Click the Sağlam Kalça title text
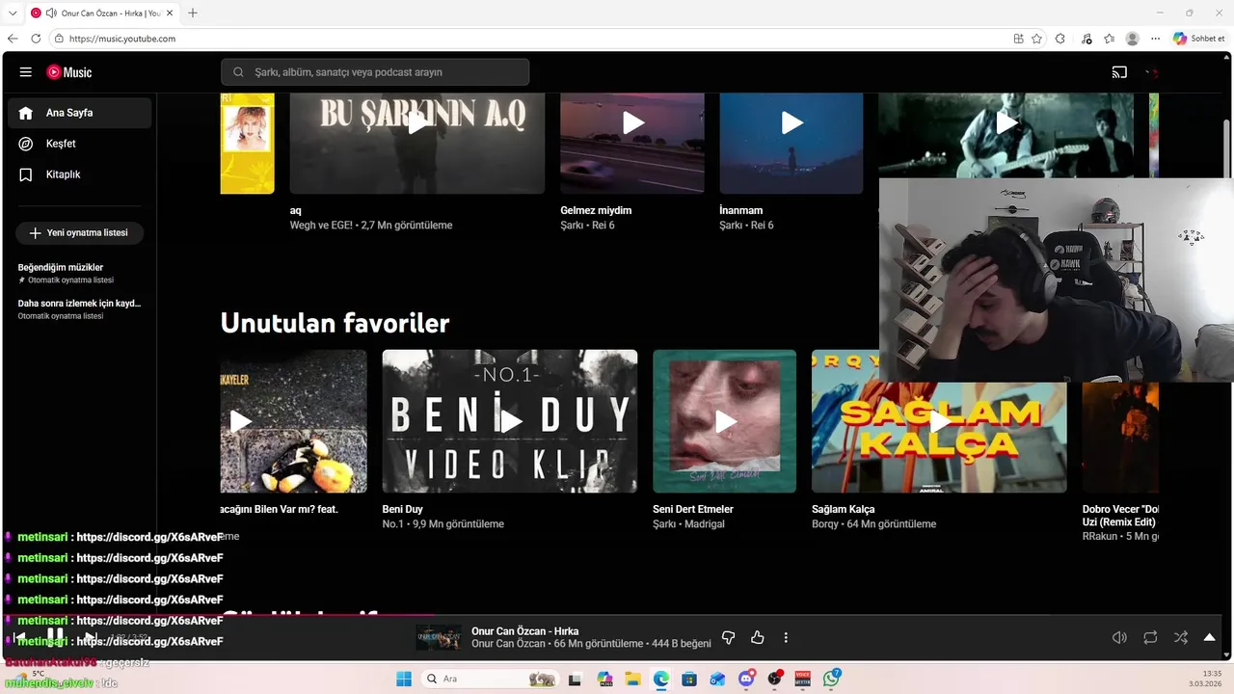 point(844,509)
